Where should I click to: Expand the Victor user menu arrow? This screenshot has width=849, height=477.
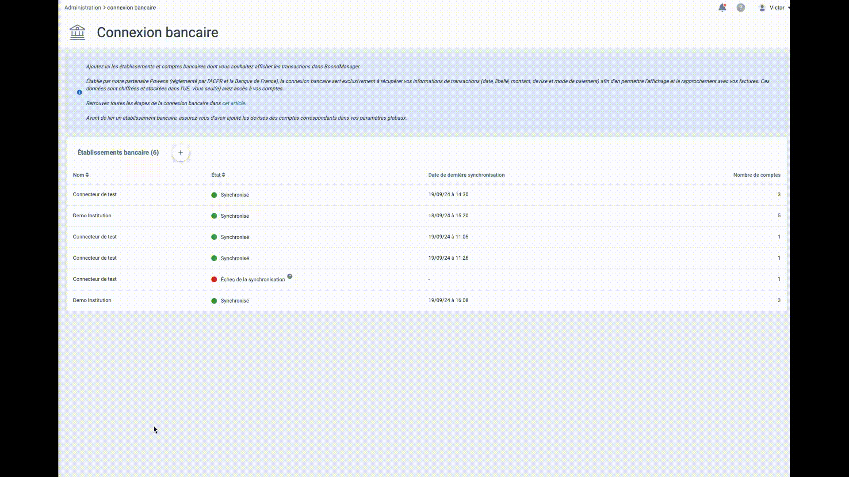tap(788, 8)
